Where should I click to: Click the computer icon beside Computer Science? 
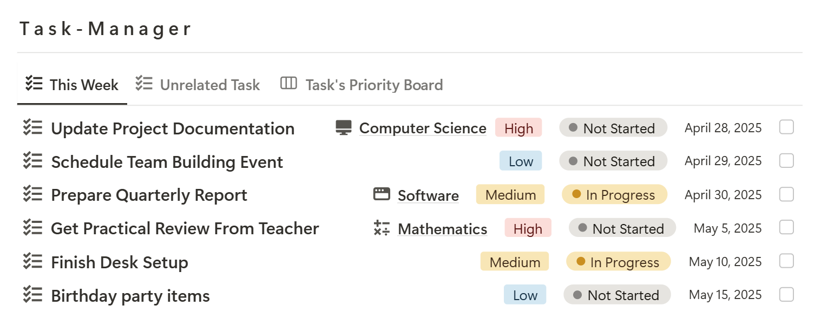pyautogui.click(x=344, y=128)
